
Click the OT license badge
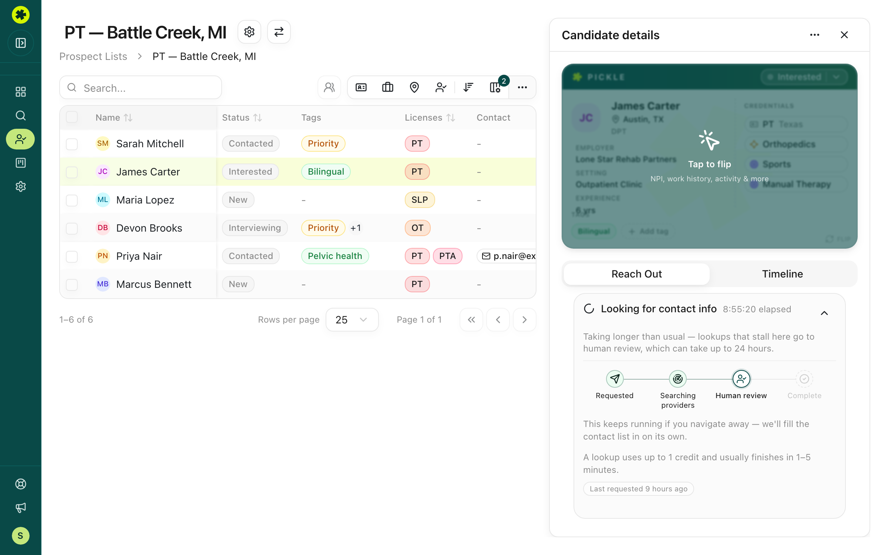click(x=417, y=228)
